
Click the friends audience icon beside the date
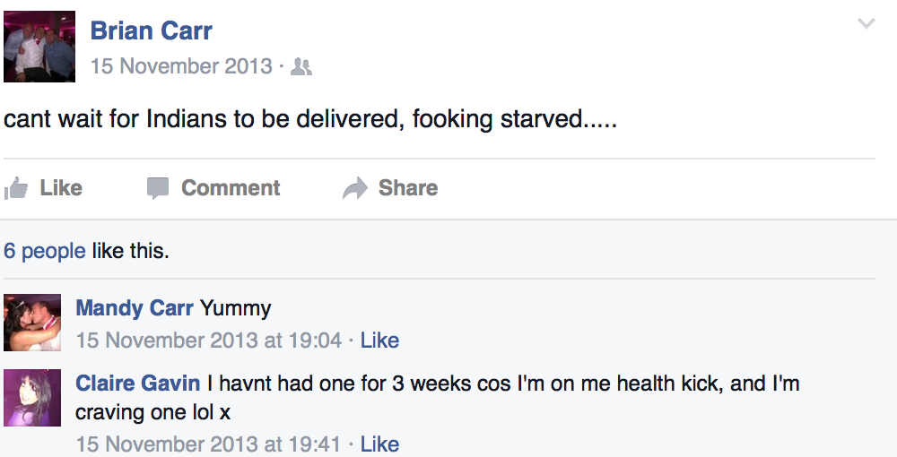(301, 67)
